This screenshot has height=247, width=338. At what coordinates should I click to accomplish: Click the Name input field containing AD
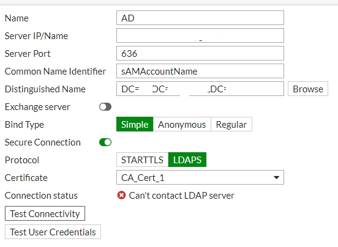pyautogui.click(x=200, y=18)
